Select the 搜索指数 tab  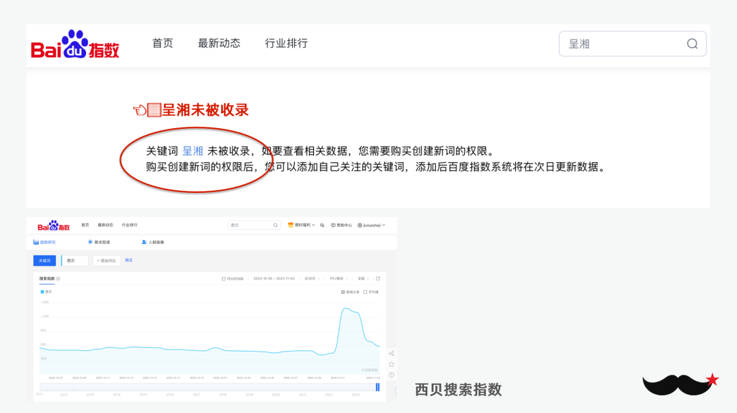pos(46,279)
